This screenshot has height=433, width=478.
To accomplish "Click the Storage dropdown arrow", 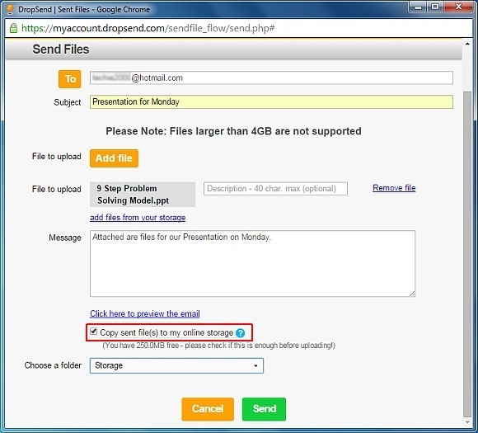I will point(255,366).
